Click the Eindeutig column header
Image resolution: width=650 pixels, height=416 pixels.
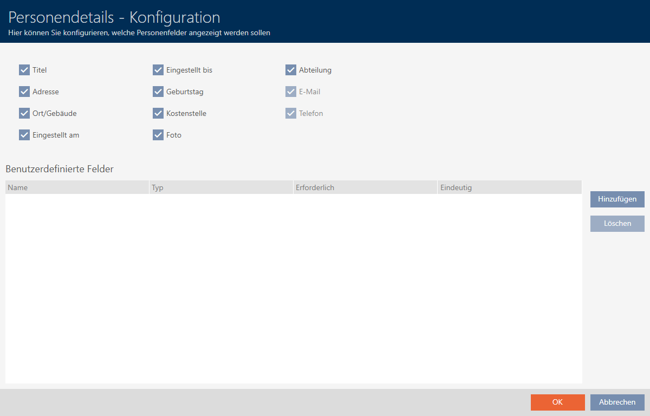point(509,187)
